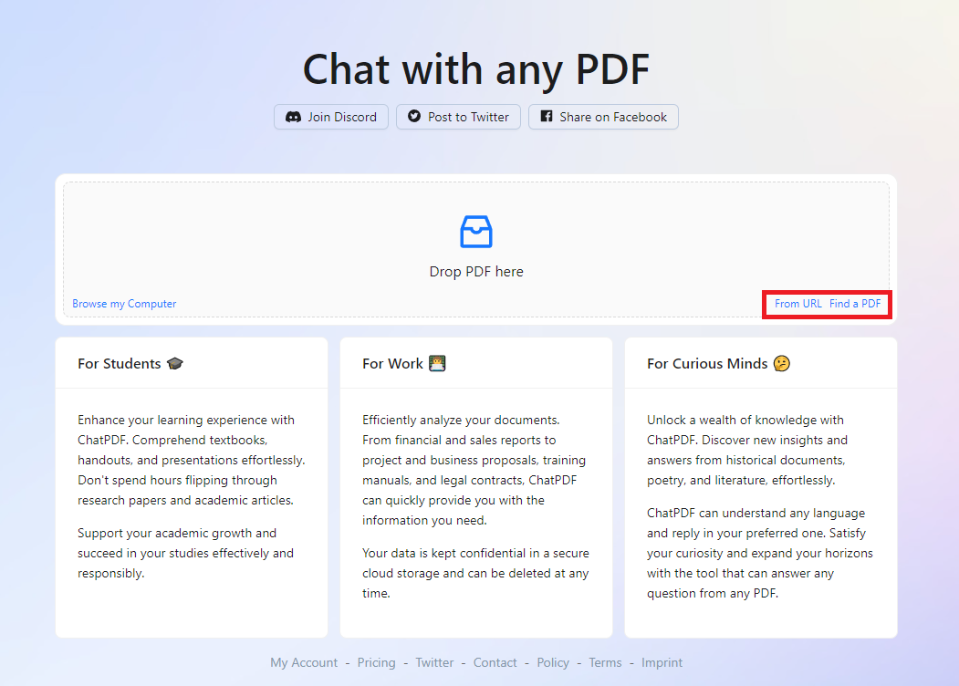The image size is (959, 686).
Task: Click the For Work heading text
Action: 392,364
